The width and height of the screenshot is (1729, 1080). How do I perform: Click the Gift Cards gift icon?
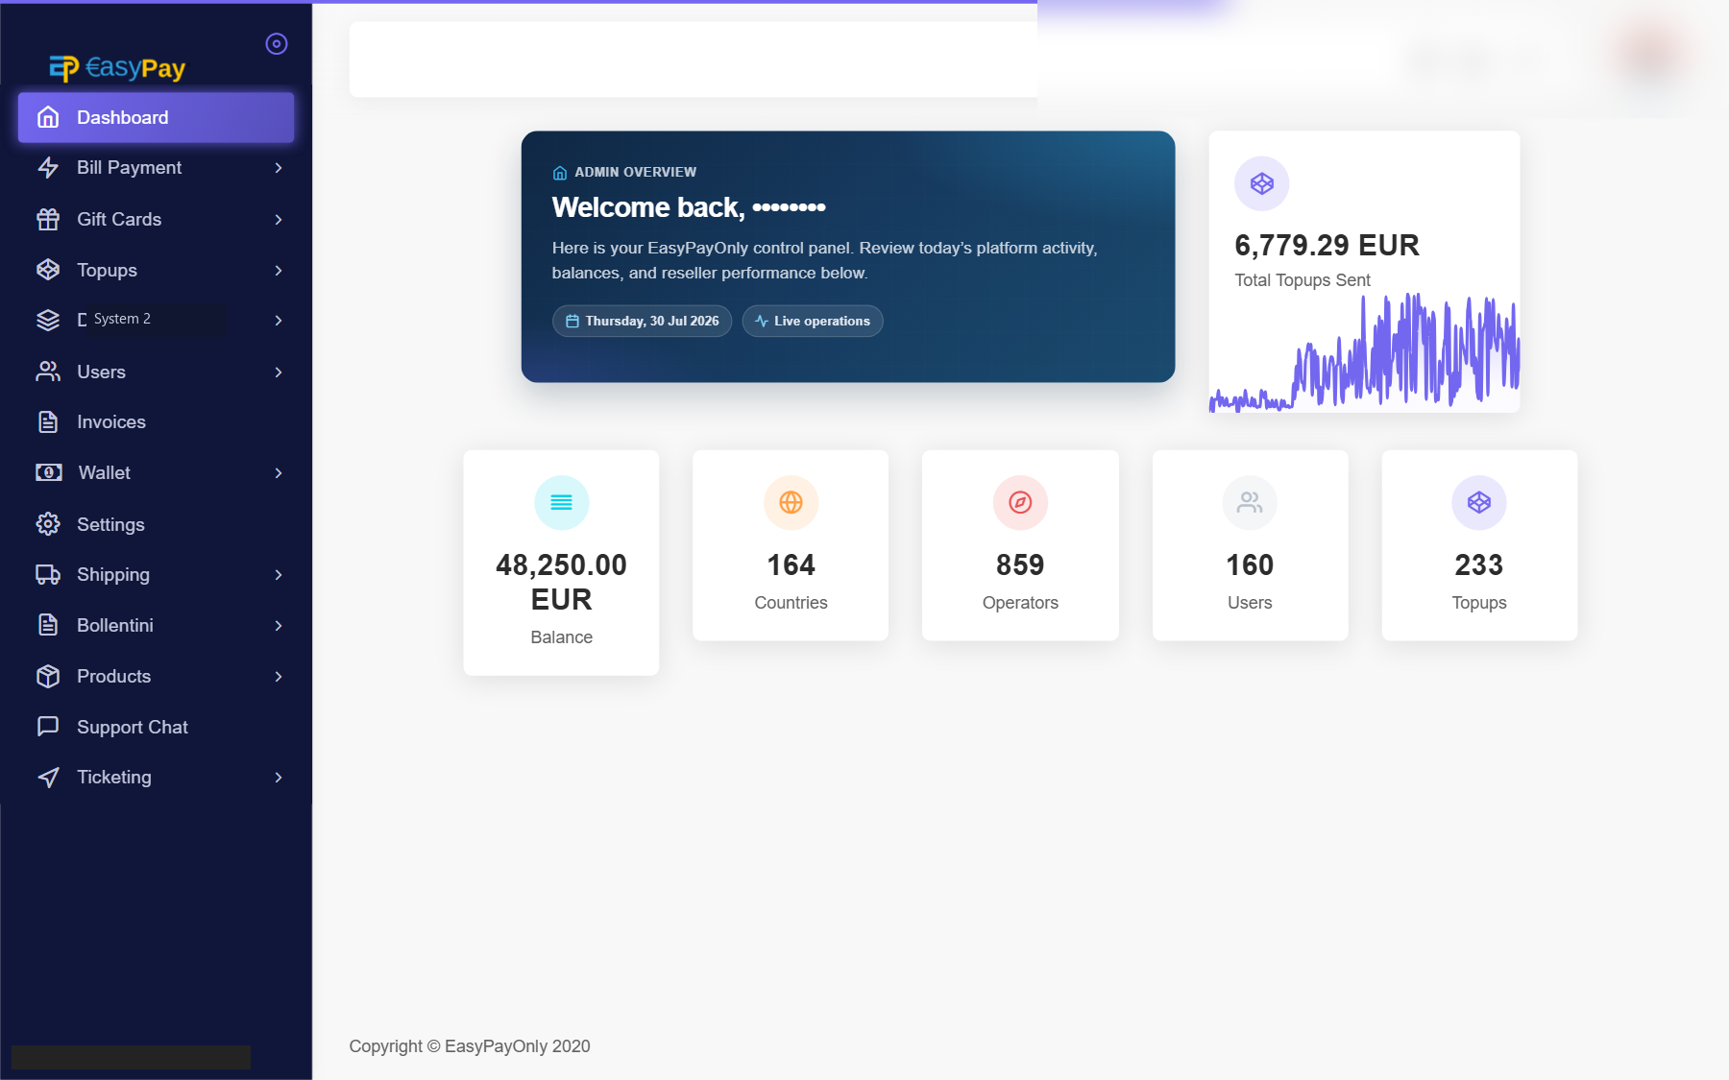pyautogui.click(x=48, y=219)
